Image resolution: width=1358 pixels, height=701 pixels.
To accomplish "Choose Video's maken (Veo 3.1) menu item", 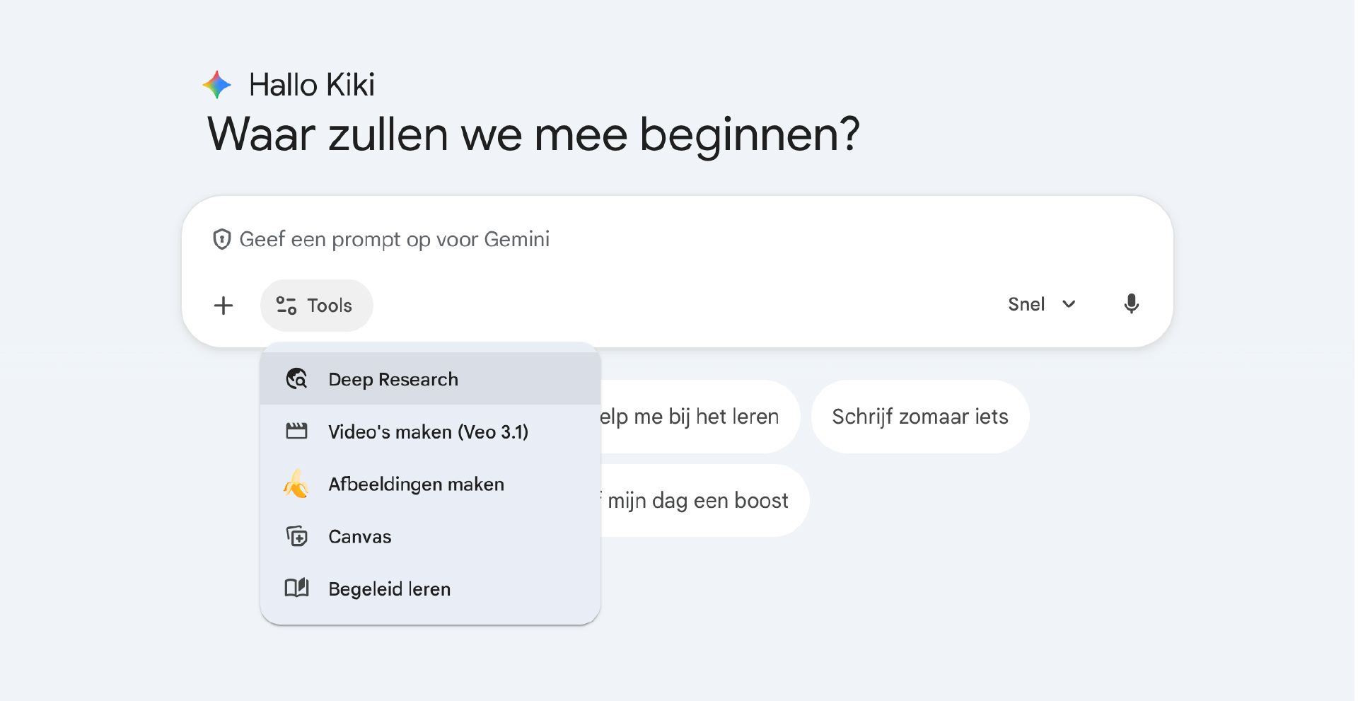I will click(x=428, y=432).
